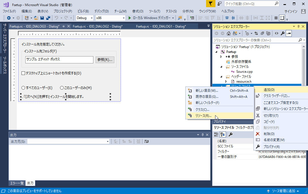308x194 pixels.
Task: Switch to the IDD_DIALOG1 tab
Action: [161, 26]
